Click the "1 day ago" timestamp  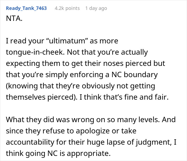[x=96, y=8]
